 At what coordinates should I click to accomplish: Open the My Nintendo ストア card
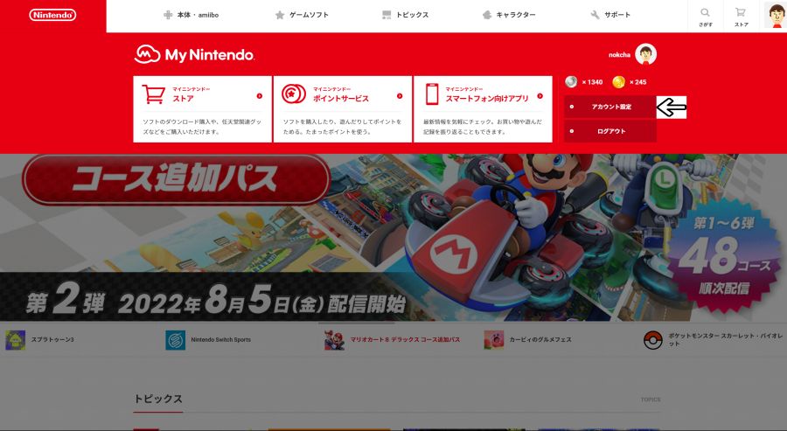[x=202, y=108]
